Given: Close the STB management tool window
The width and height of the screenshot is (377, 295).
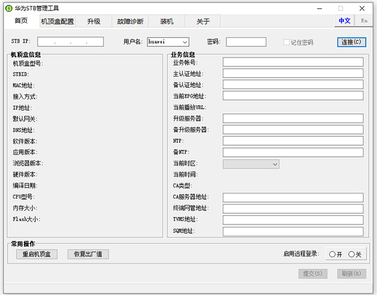Looking at the screenshot, I should [362, 9].
